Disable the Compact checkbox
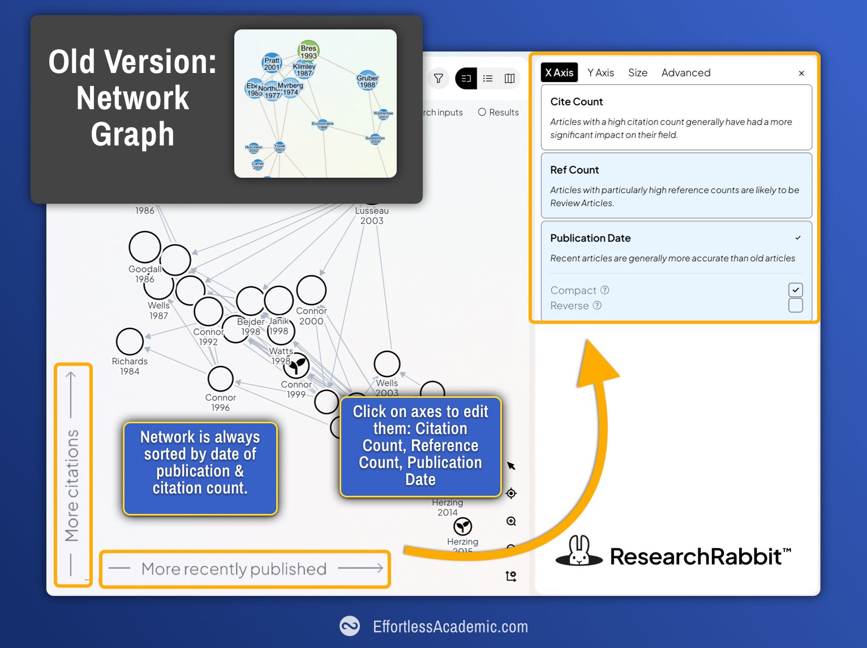Image resolution: width=867 pixels, height=648 pixels. (795, 290)
